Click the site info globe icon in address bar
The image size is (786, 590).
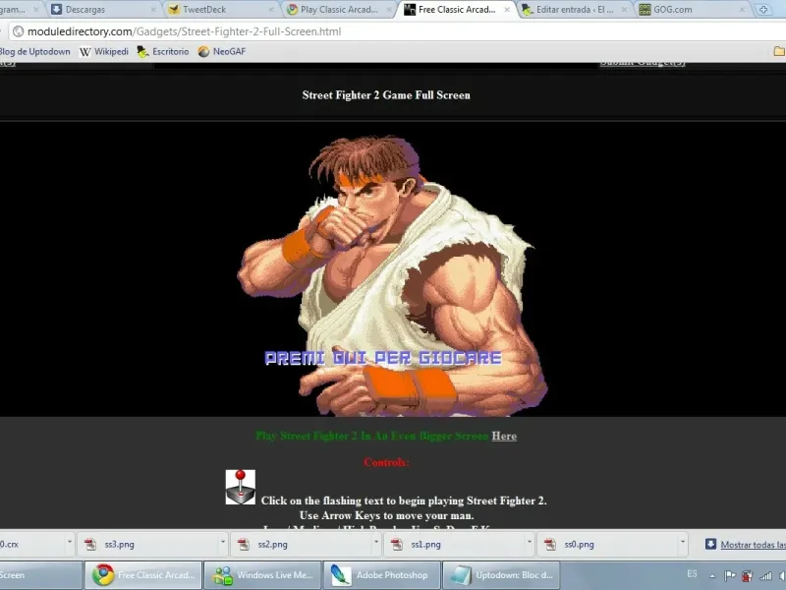tap(18, 31)
